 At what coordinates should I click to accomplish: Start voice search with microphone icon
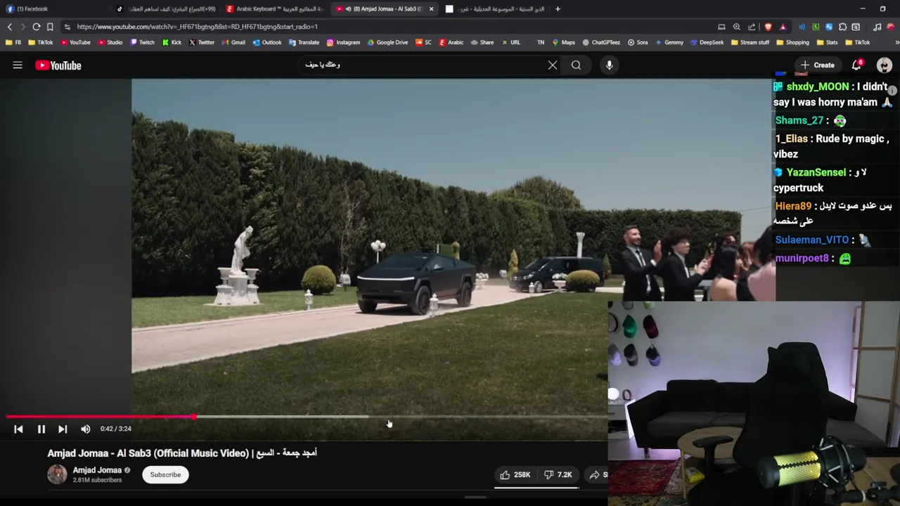(609, 65)
